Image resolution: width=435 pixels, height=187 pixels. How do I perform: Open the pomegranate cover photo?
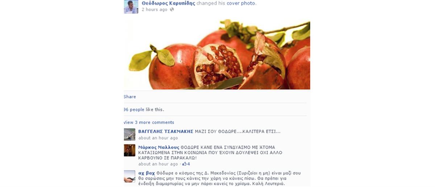click(x=217, y=54)
